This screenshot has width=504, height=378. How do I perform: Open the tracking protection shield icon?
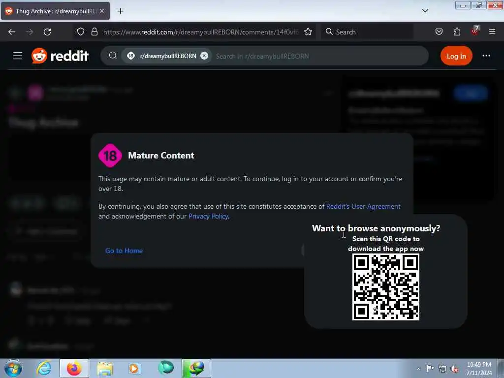click(x=81, y=32)
